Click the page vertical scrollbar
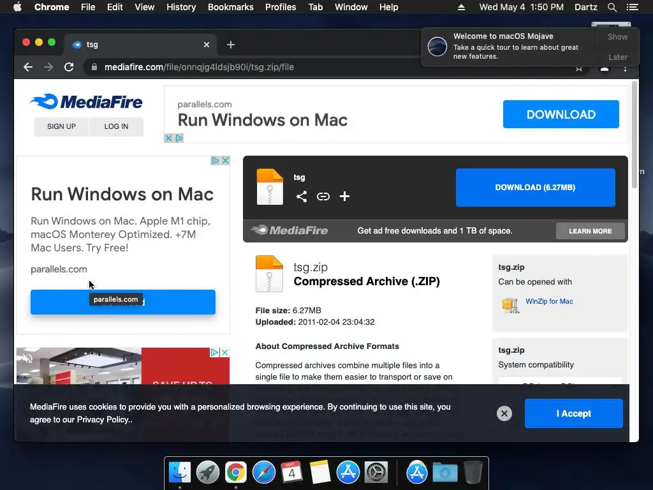 (x=635, y=135)
